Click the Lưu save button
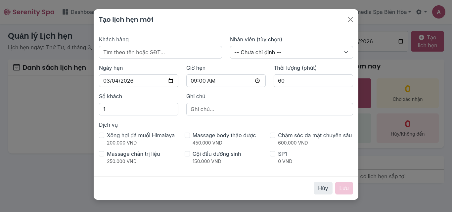The width and height of the screenshot is (452, 212). click(x=344, y=188)
